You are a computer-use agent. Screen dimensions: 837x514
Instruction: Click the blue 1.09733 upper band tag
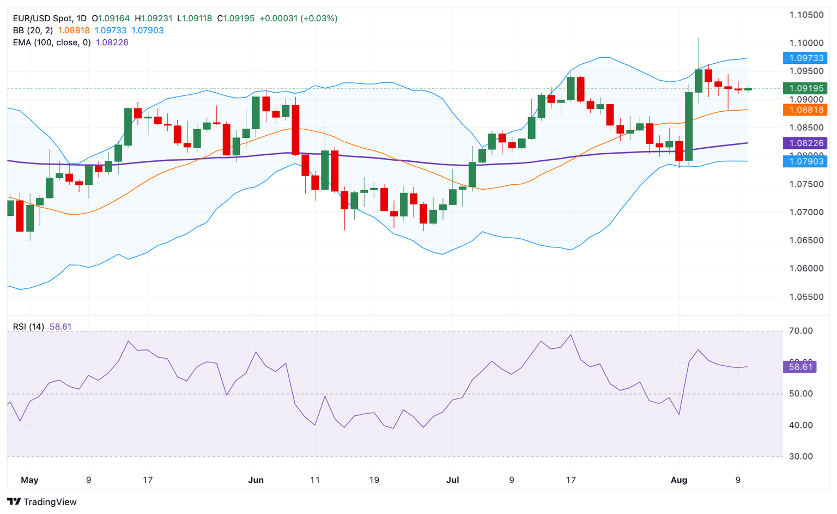(x=804, y=58)
